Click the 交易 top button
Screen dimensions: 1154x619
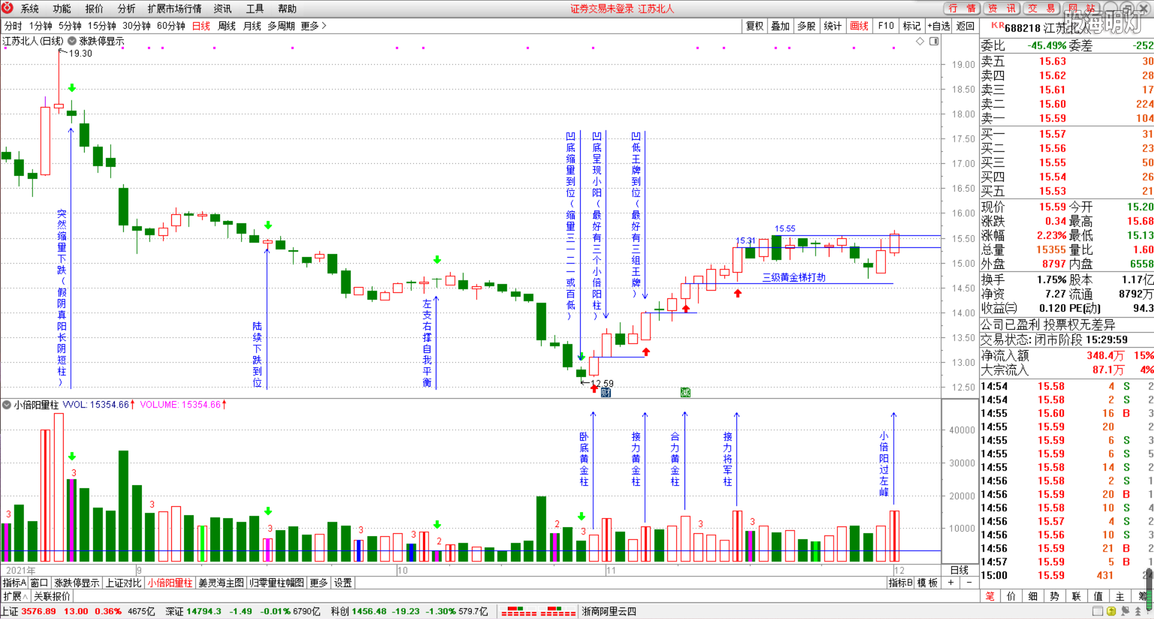click(x=1041, y=8)
